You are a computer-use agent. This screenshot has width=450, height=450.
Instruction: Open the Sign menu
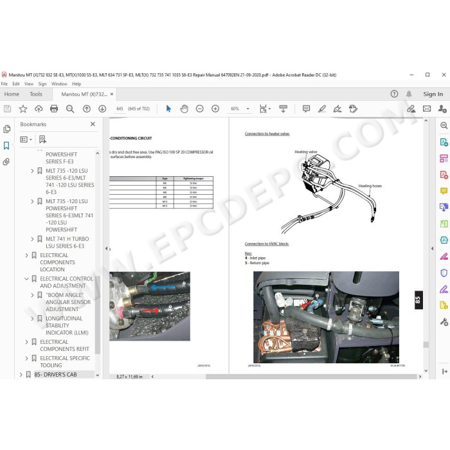[x=42, y=84]
